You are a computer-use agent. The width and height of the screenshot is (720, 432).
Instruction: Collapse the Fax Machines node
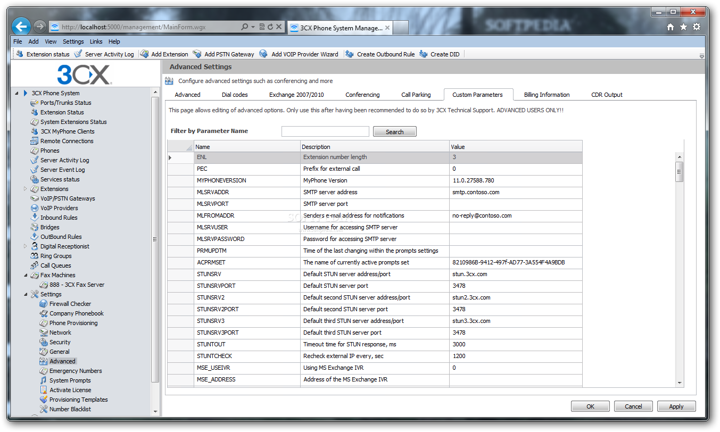click(x=26, y=275)
